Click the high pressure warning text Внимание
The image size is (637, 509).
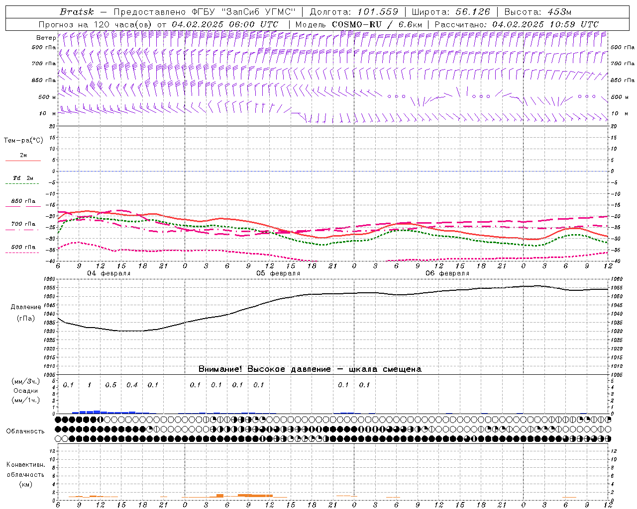point(310,369)
